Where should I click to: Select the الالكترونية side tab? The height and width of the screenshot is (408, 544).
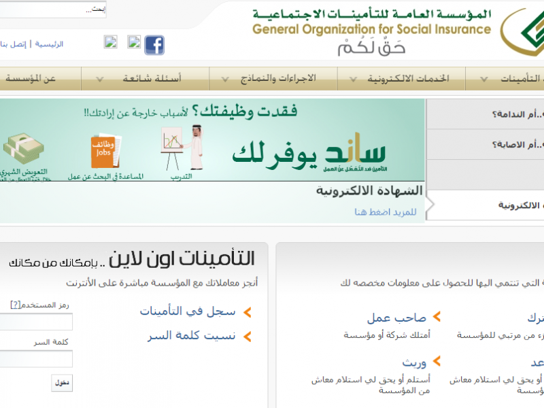pos(485,205)
